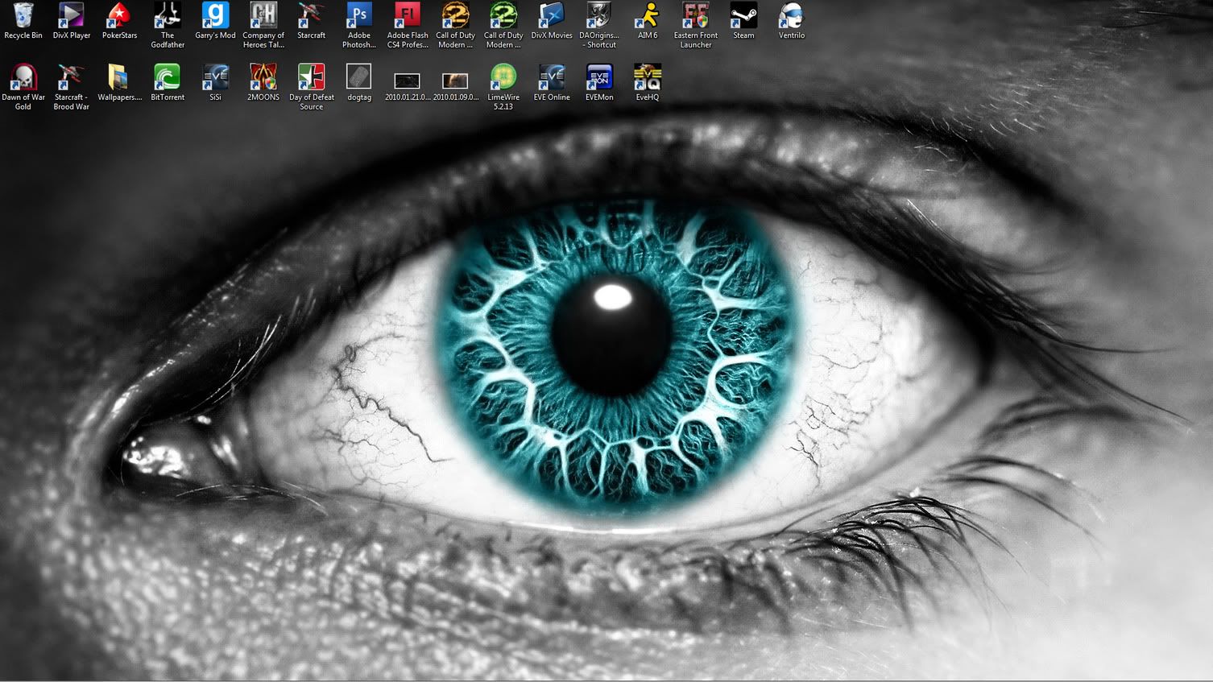Open the DivX Movies folder icon
This screenshot has width=1213, height=682.
pyautogui.click(x=552, y=15)
